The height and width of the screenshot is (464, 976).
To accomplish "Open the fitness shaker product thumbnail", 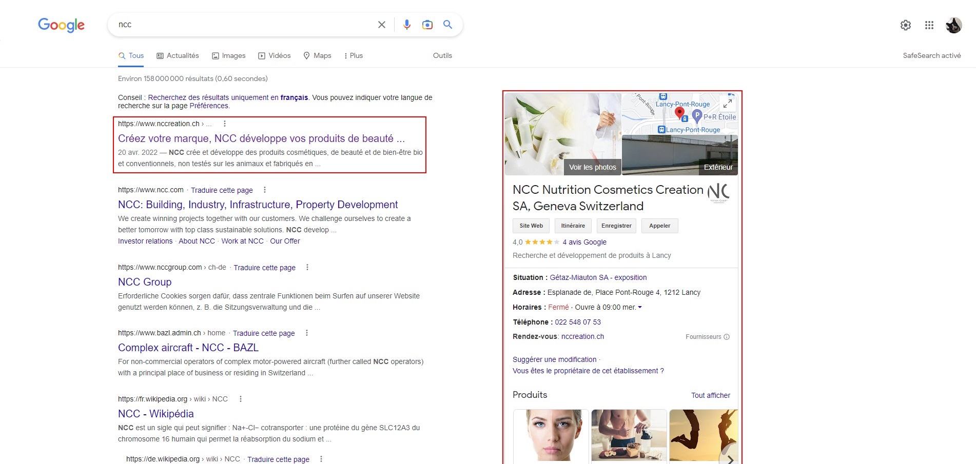I will coord(629,436).
